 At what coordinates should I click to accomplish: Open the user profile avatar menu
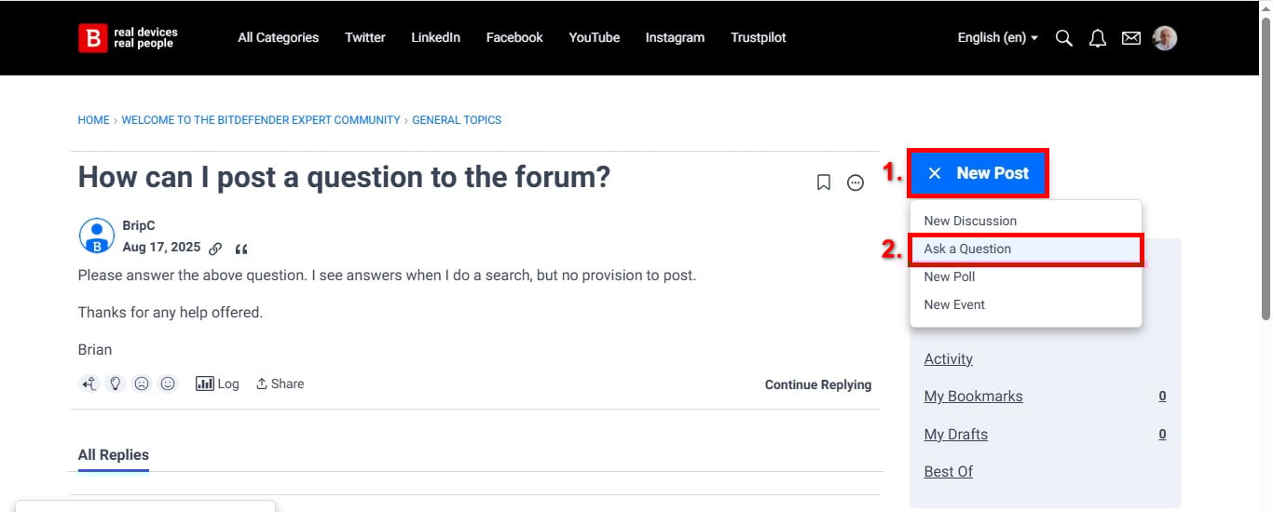pyautogui.click(x=1165, y=38)
